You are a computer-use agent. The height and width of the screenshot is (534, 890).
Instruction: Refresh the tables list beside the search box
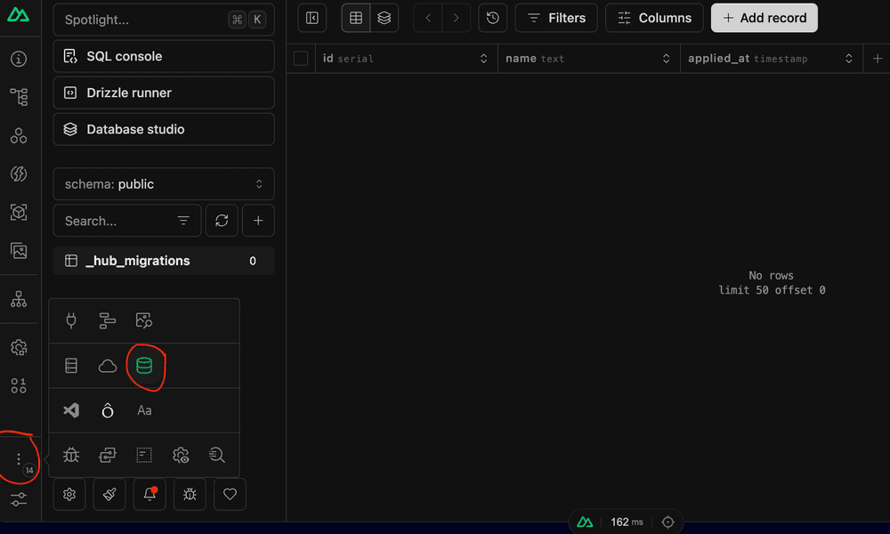point(222,220)
